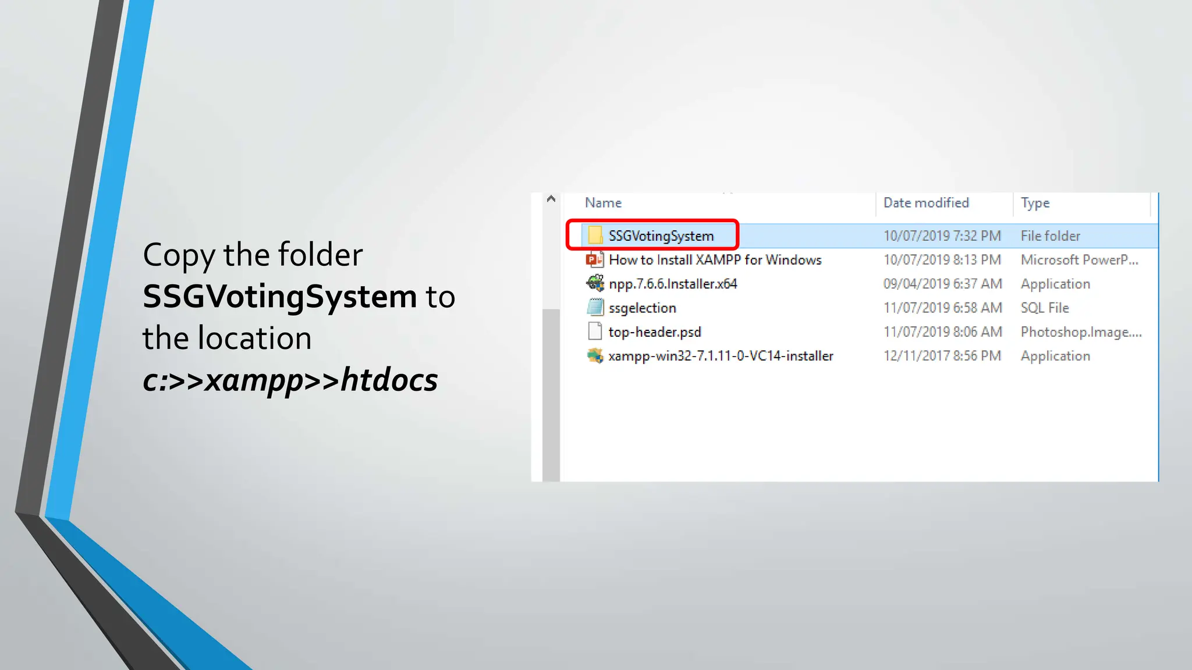Select the SSGVotingSystem file name
This screenshot has width=1192, height=670.
[661, 236]
